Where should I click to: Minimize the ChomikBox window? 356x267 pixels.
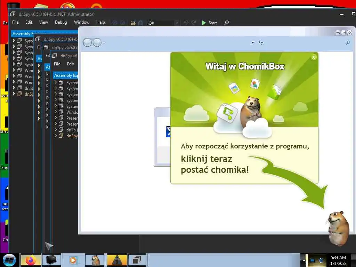[338, 33]
